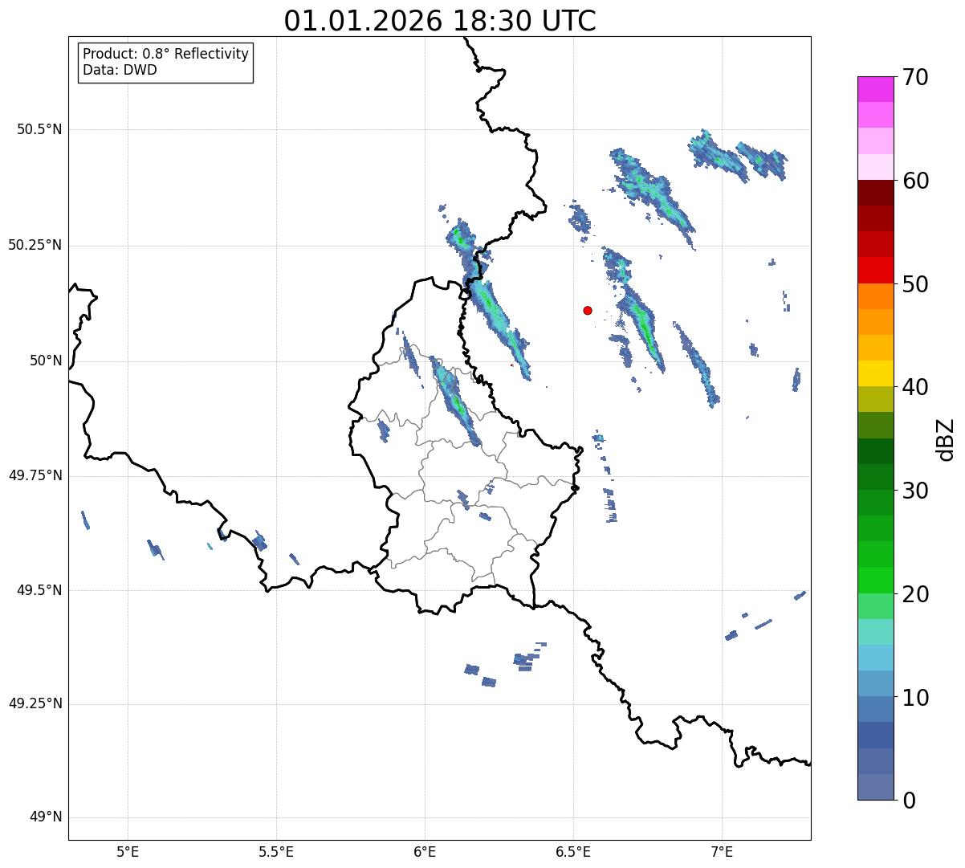Click the magenta top colorbar swatch
Viewport: 965px width, 868px height.
(x=875, y=89)
